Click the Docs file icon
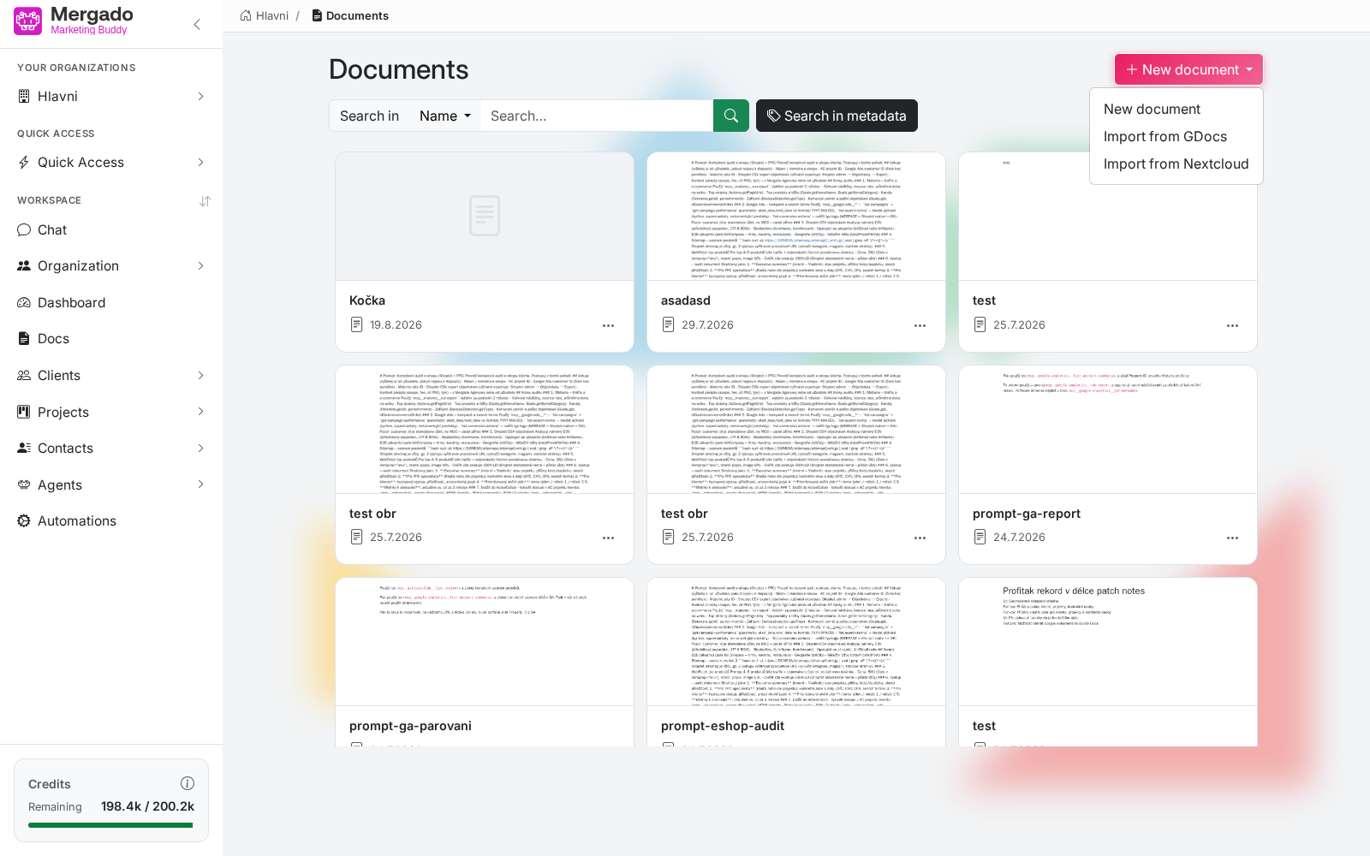1370x856 pixels. coord(24,339)
